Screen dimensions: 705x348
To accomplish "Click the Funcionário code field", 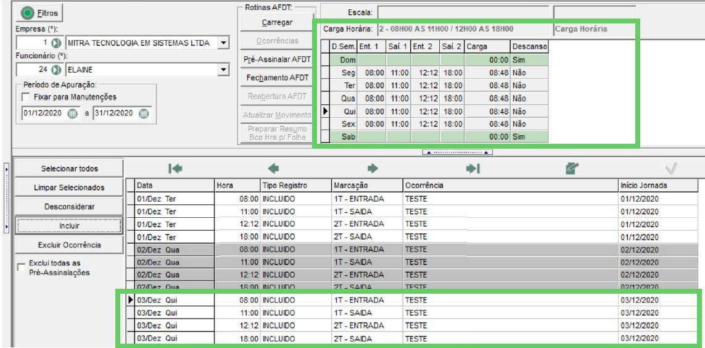I will [34, 70].
